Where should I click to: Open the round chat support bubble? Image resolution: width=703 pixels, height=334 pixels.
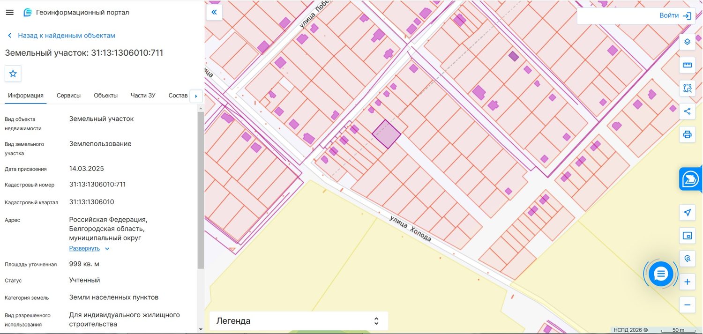coord(661,274)
